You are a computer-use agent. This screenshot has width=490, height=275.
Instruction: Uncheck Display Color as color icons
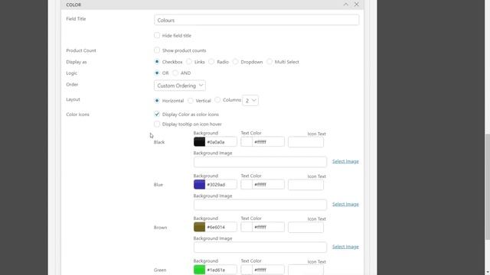click(x=157, y=114)
